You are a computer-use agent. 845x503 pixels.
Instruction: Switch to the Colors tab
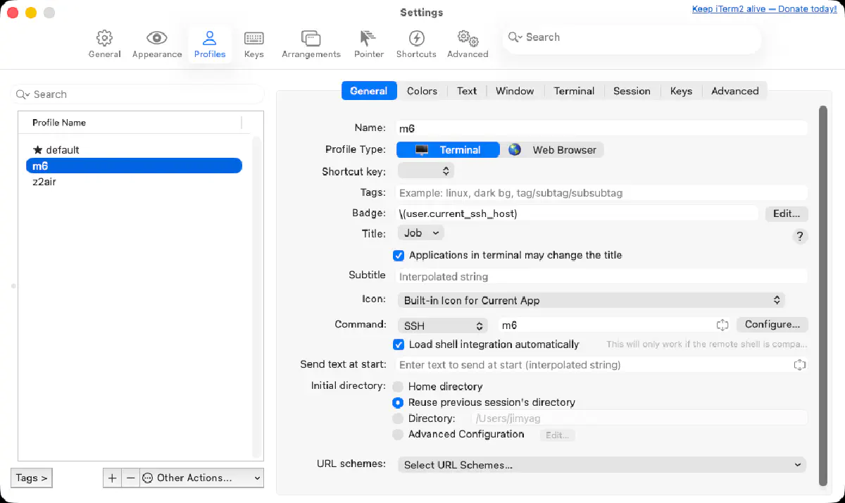[x=422, y=90]
